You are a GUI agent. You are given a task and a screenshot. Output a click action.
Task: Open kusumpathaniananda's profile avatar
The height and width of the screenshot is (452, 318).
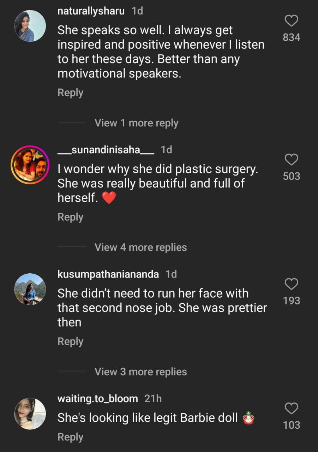pyautogui.click(x=30, y=289)
